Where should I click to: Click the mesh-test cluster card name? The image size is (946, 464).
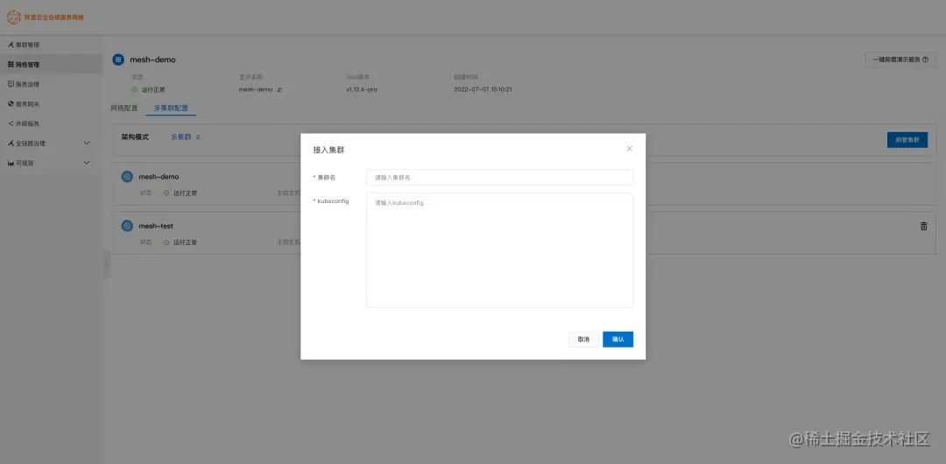(x=156, y=226)
